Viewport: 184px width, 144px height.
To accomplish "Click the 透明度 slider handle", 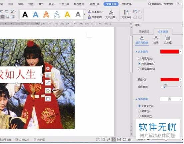I will tap(165, 87).
